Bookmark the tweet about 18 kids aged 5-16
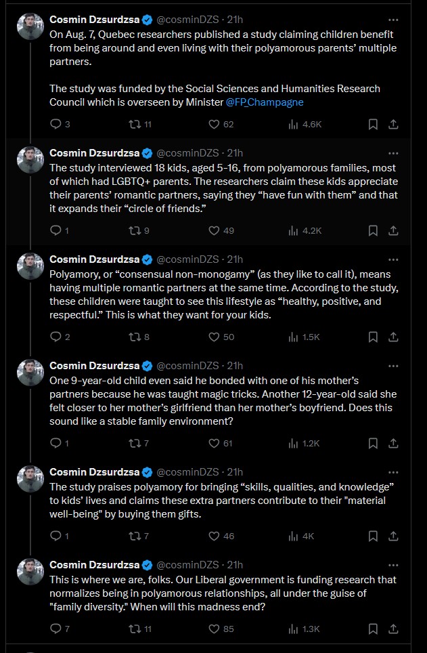The width and height of the screenshot is (427, 653). pos(372,230)
